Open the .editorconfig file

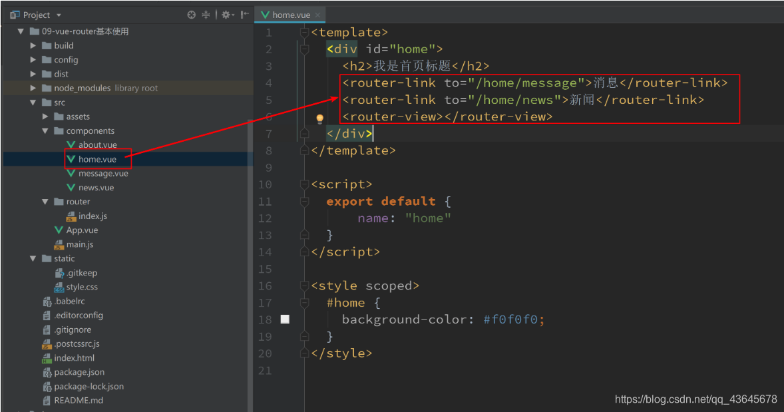click(x=79, y=315)
